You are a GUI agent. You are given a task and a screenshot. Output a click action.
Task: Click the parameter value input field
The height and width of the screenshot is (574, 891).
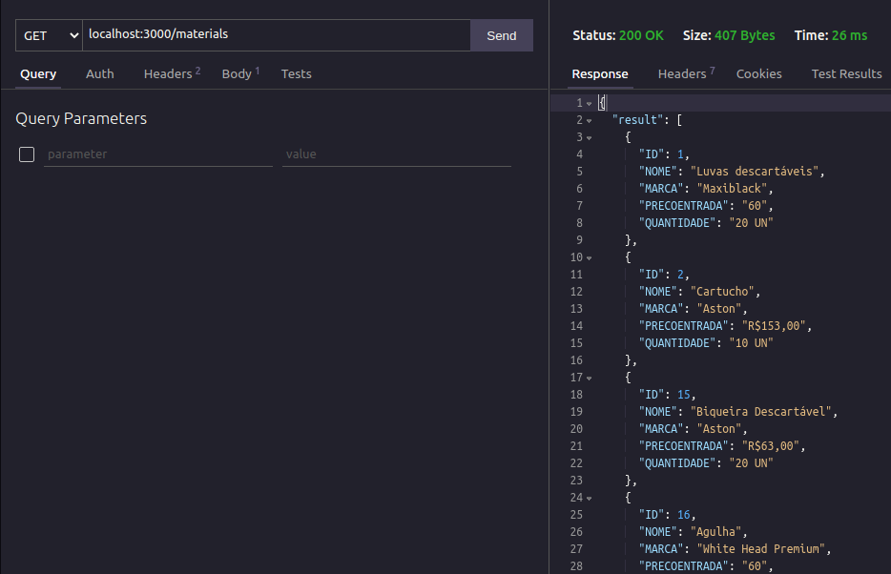pyautogui.click(x=396, y=154)
